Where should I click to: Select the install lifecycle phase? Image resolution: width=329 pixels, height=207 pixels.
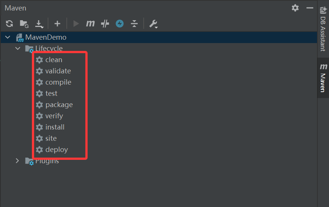coord(55,127)
